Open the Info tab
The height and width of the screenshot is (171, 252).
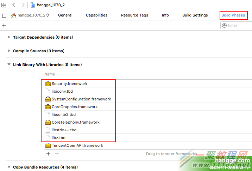tap(165, 15)
